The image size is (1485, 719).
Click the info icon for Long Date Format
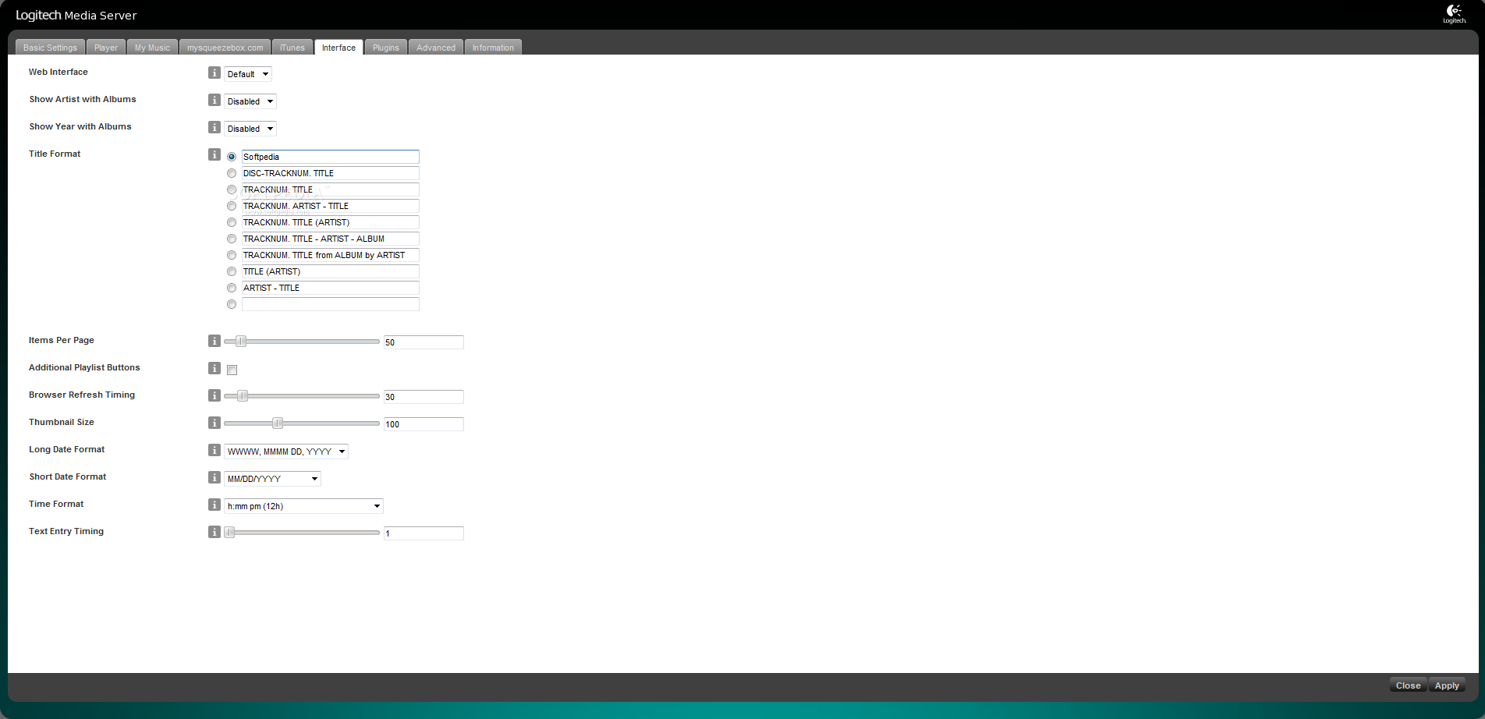pyautogui.click(x=214, y=450)
